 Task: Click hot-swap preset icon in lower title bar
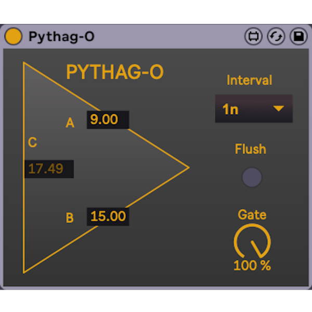[276, 36]
